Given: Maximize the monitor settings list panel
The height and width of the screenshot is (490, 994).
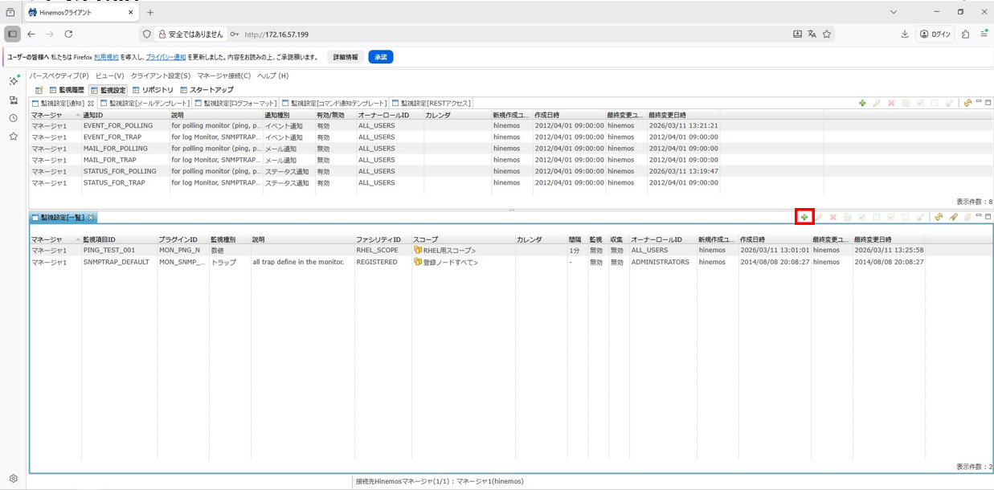Looking at the screenshot, I should tap(988, 216).
